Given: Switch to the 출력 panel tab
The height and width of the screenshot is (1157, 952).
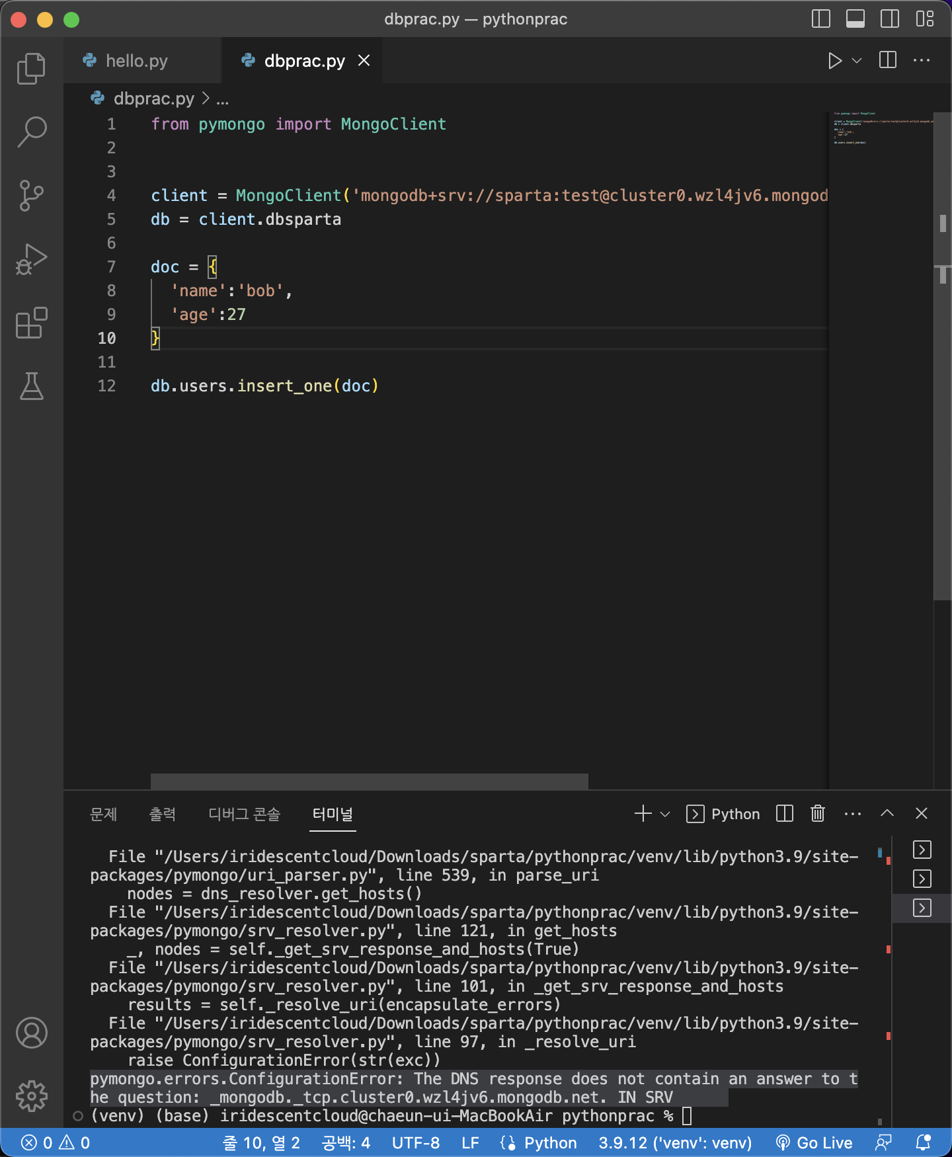Looking at the screenshot, I should click(x=163, y=814).
